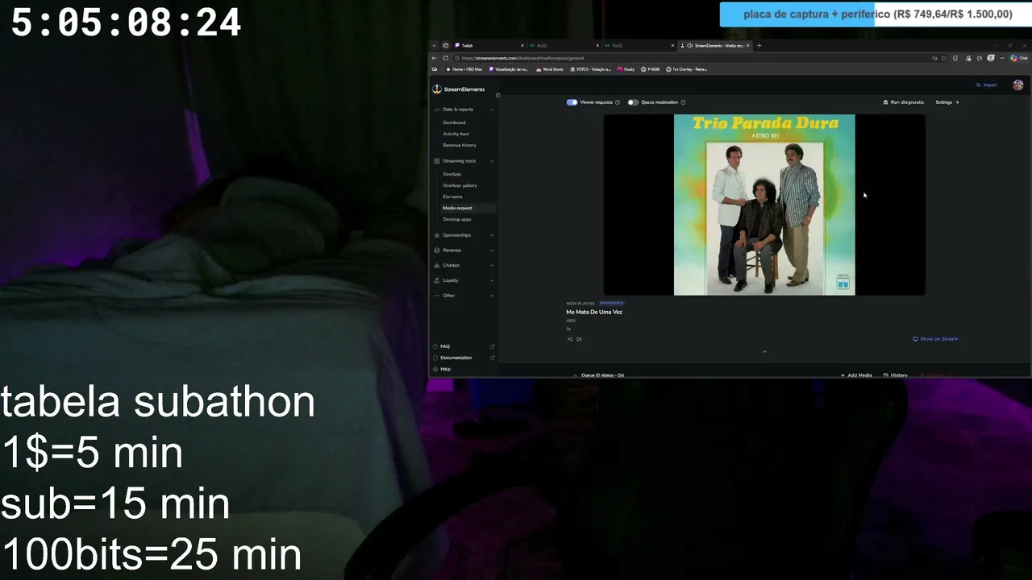This screenshot has height=580, width=1032.
Task: Click the Trio Parada Dura album video
Action: [x=764, y=205]
